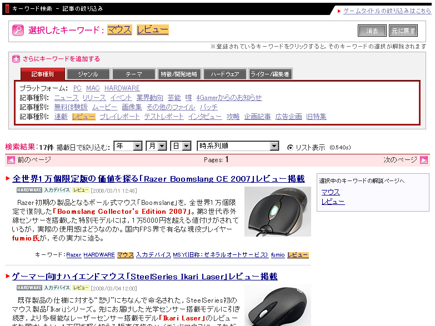The height and width of the screenshot is (326, 435).
Task: Click the 業界動向 link
Action: (150, 98)
